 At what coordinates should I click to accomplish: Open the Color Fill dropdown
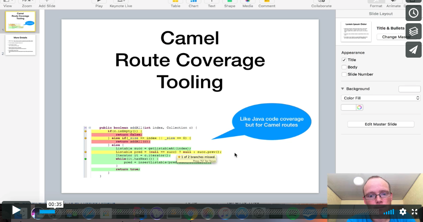[x=381, y=98]
